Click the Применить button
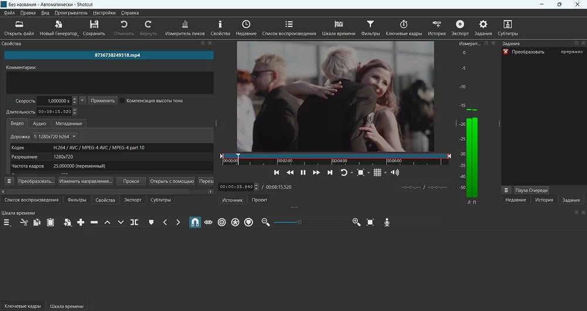Screen dimensions: 587x311 coord(103,101)
